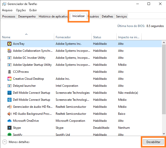
Task: Click the Intel Corporation vendor cell
Action: (x=67, y=86)
